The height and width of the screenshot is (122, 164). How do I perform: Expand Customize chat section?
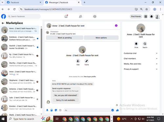(141, 53)
